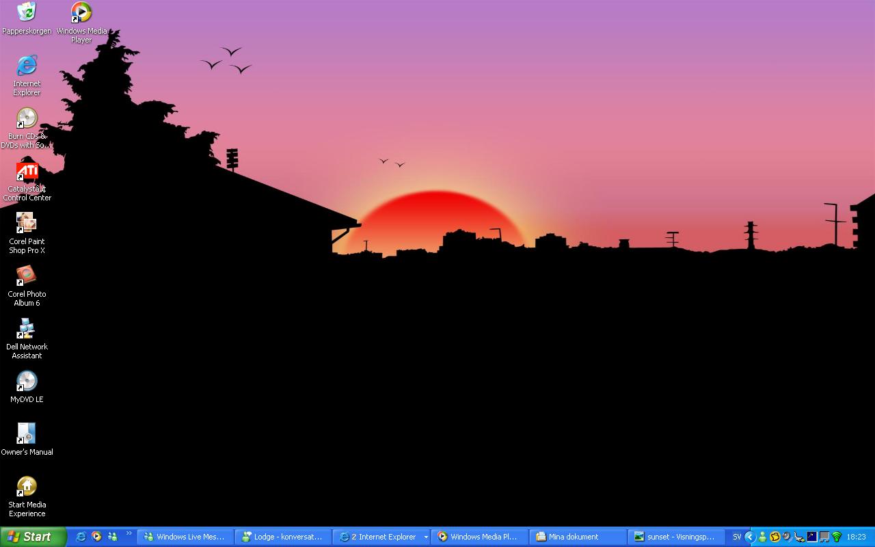Click the Corel Paint Shop Pro X icon

[27, 224]
